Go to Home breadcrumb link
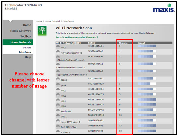 pos(39,21)
